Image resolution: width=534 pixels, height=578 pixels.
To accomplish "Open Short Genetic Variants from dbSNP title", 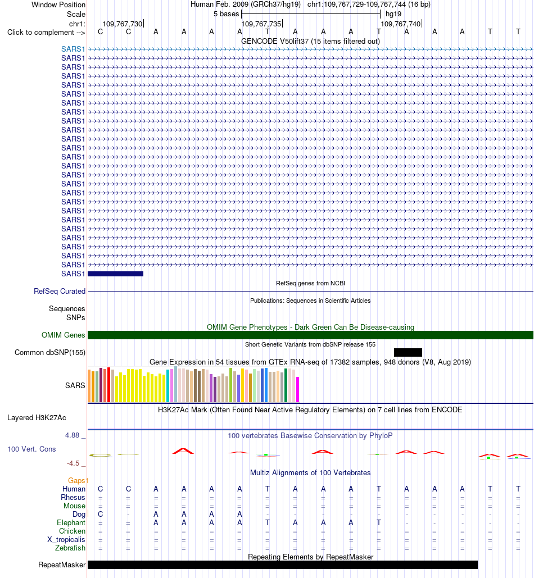I will (x=310, y=344).
